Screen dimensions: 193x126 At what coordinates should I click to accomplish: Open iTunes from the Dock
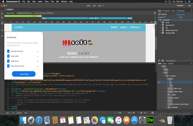[x=119, y=120]
